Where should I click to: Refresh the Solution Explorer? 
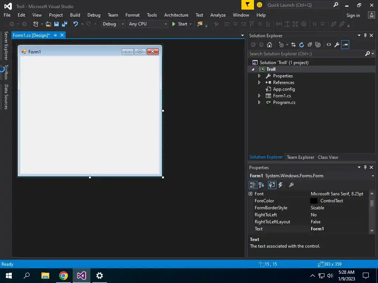click(302, 45)
